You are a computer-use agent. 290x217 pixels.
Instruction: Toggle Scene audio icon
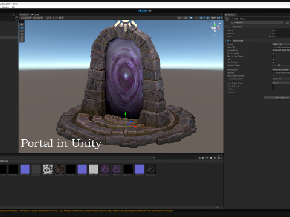(x=196, y=18)
